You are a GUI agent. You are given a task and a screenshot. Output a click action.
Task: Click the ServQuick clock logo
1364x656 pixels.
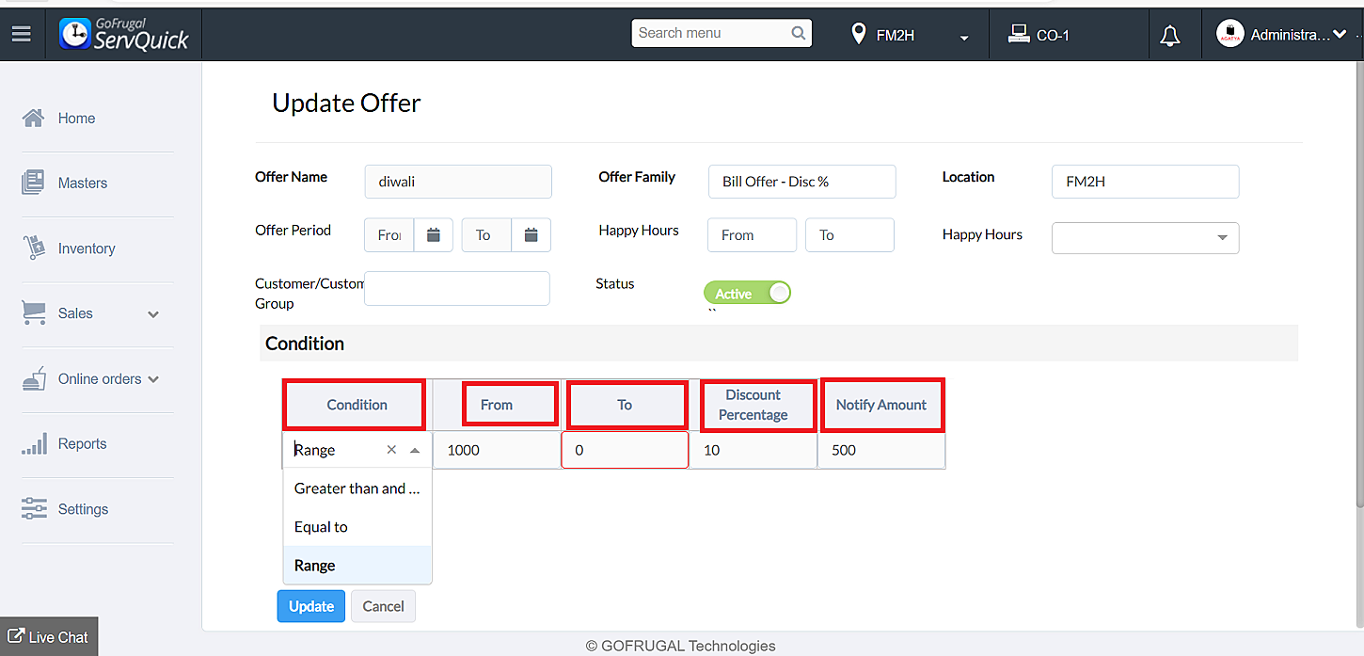(x=74, y=34)
